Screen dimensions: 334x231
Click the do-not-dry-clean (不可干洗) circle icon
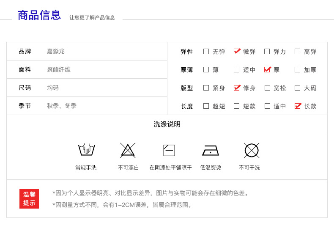252,150
